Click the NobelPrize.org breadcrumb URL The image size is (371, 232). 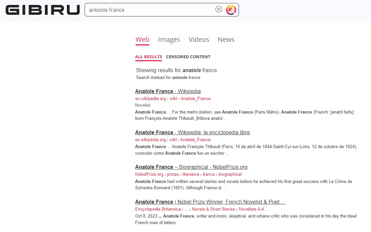tap(188, 174)
